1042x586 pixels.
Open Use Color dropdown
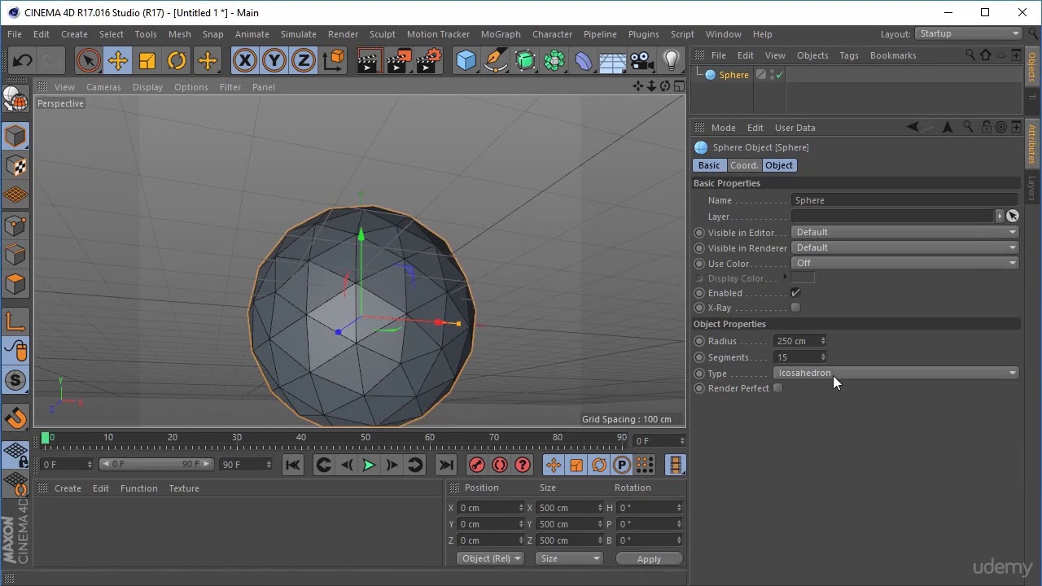[904, 263]
